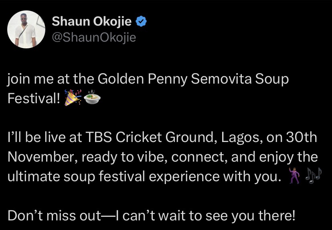Open the Shaun Okojie display name
The height and width of the screenshot is (230, 332).
click(x=92, y=21)
